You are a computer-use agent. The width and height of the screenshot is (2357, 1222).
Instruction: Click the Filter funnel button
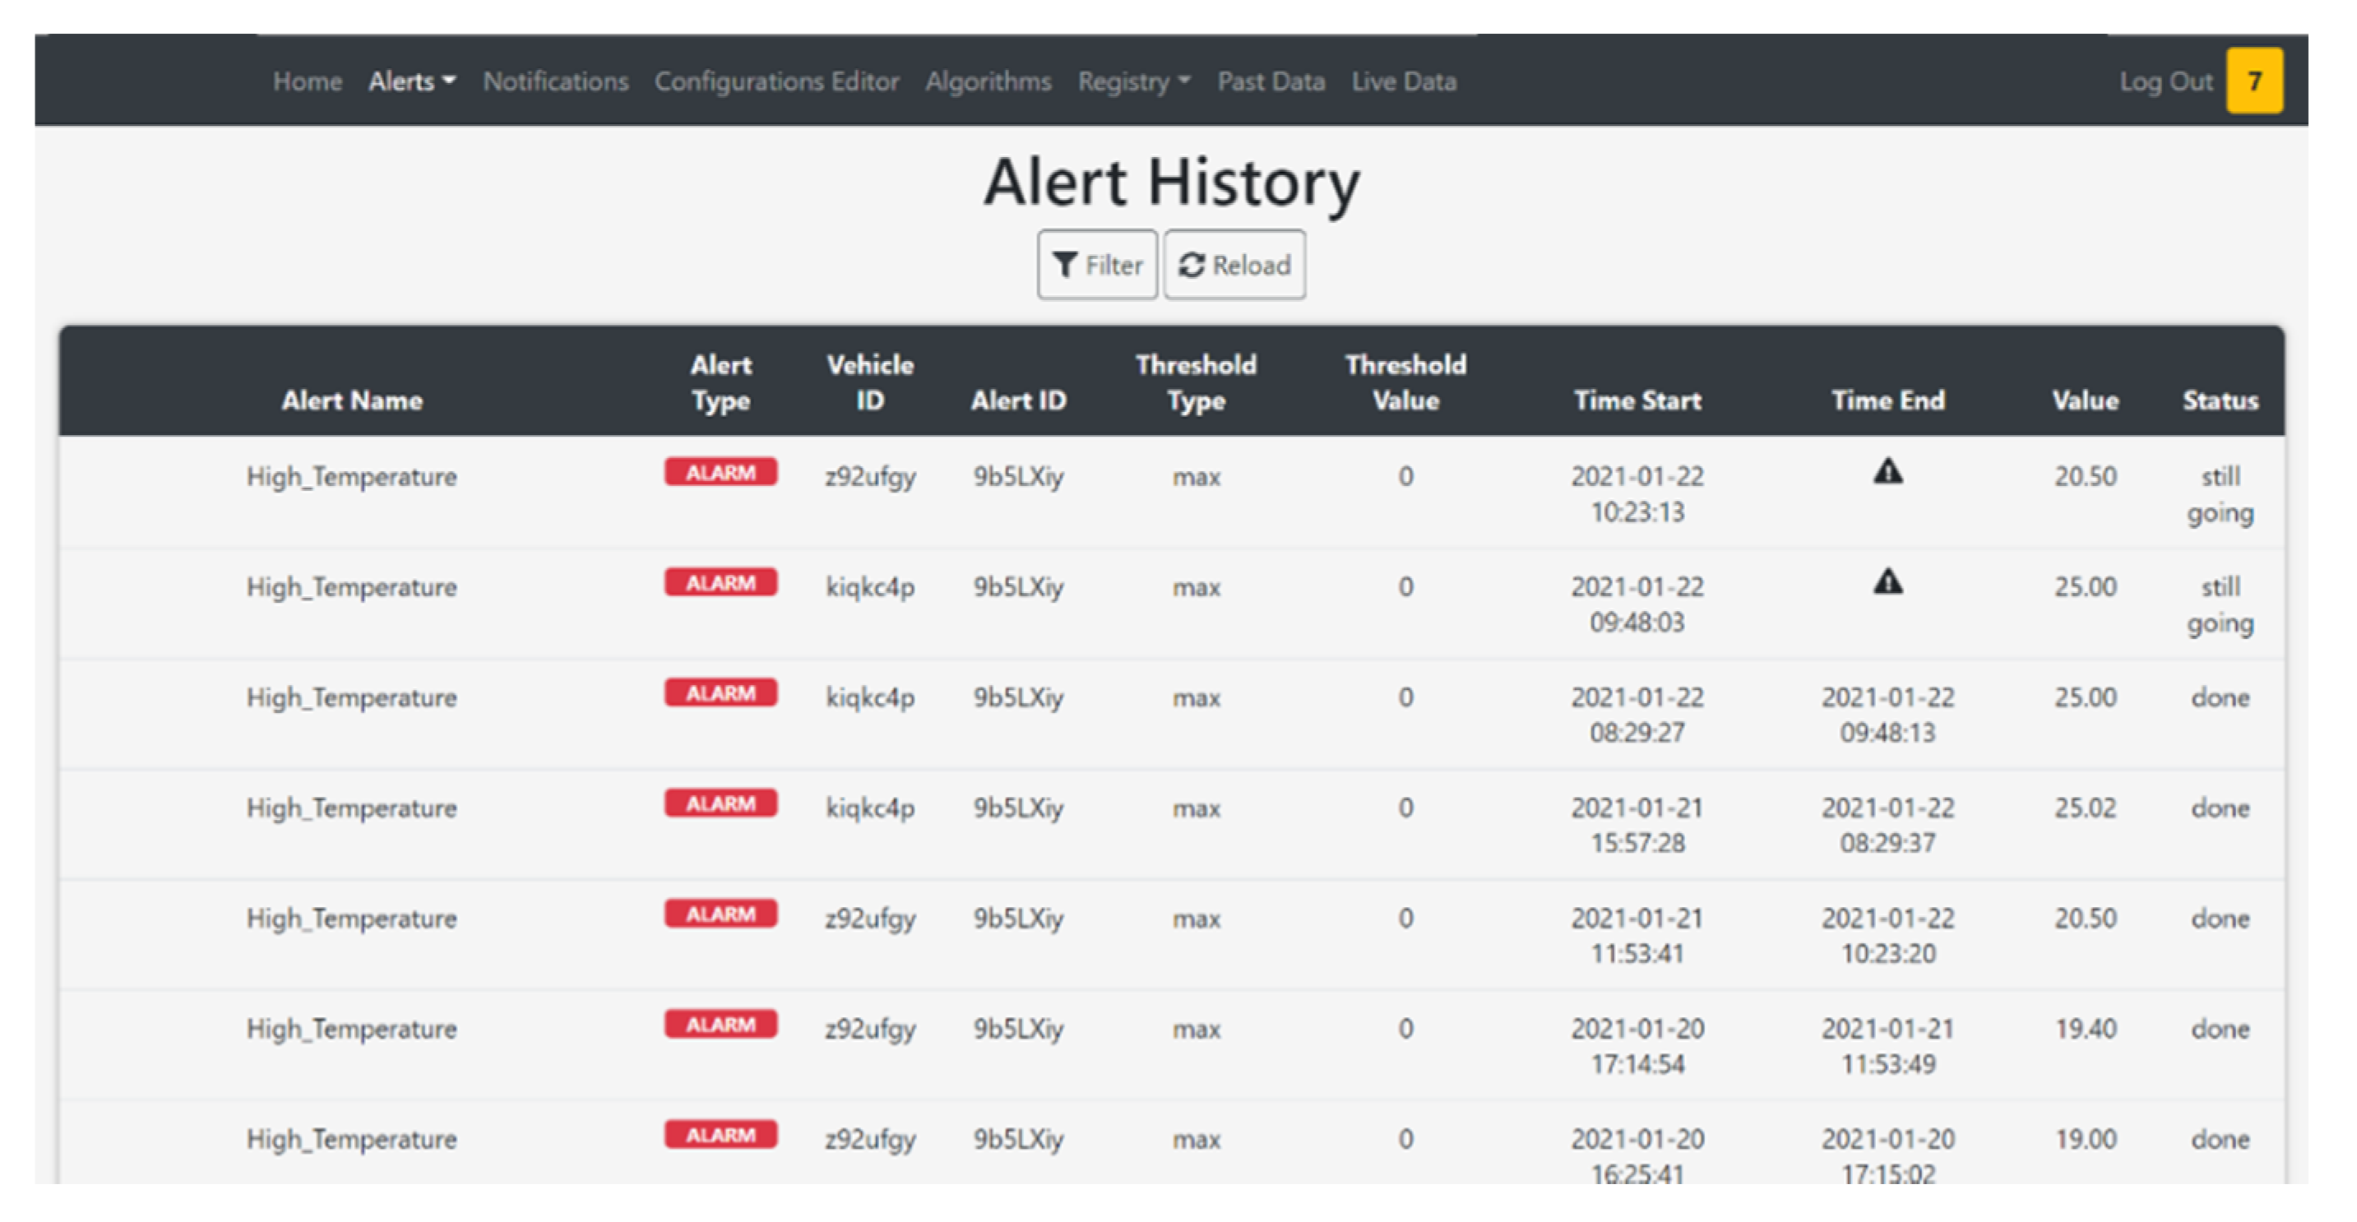point(1096,266)
